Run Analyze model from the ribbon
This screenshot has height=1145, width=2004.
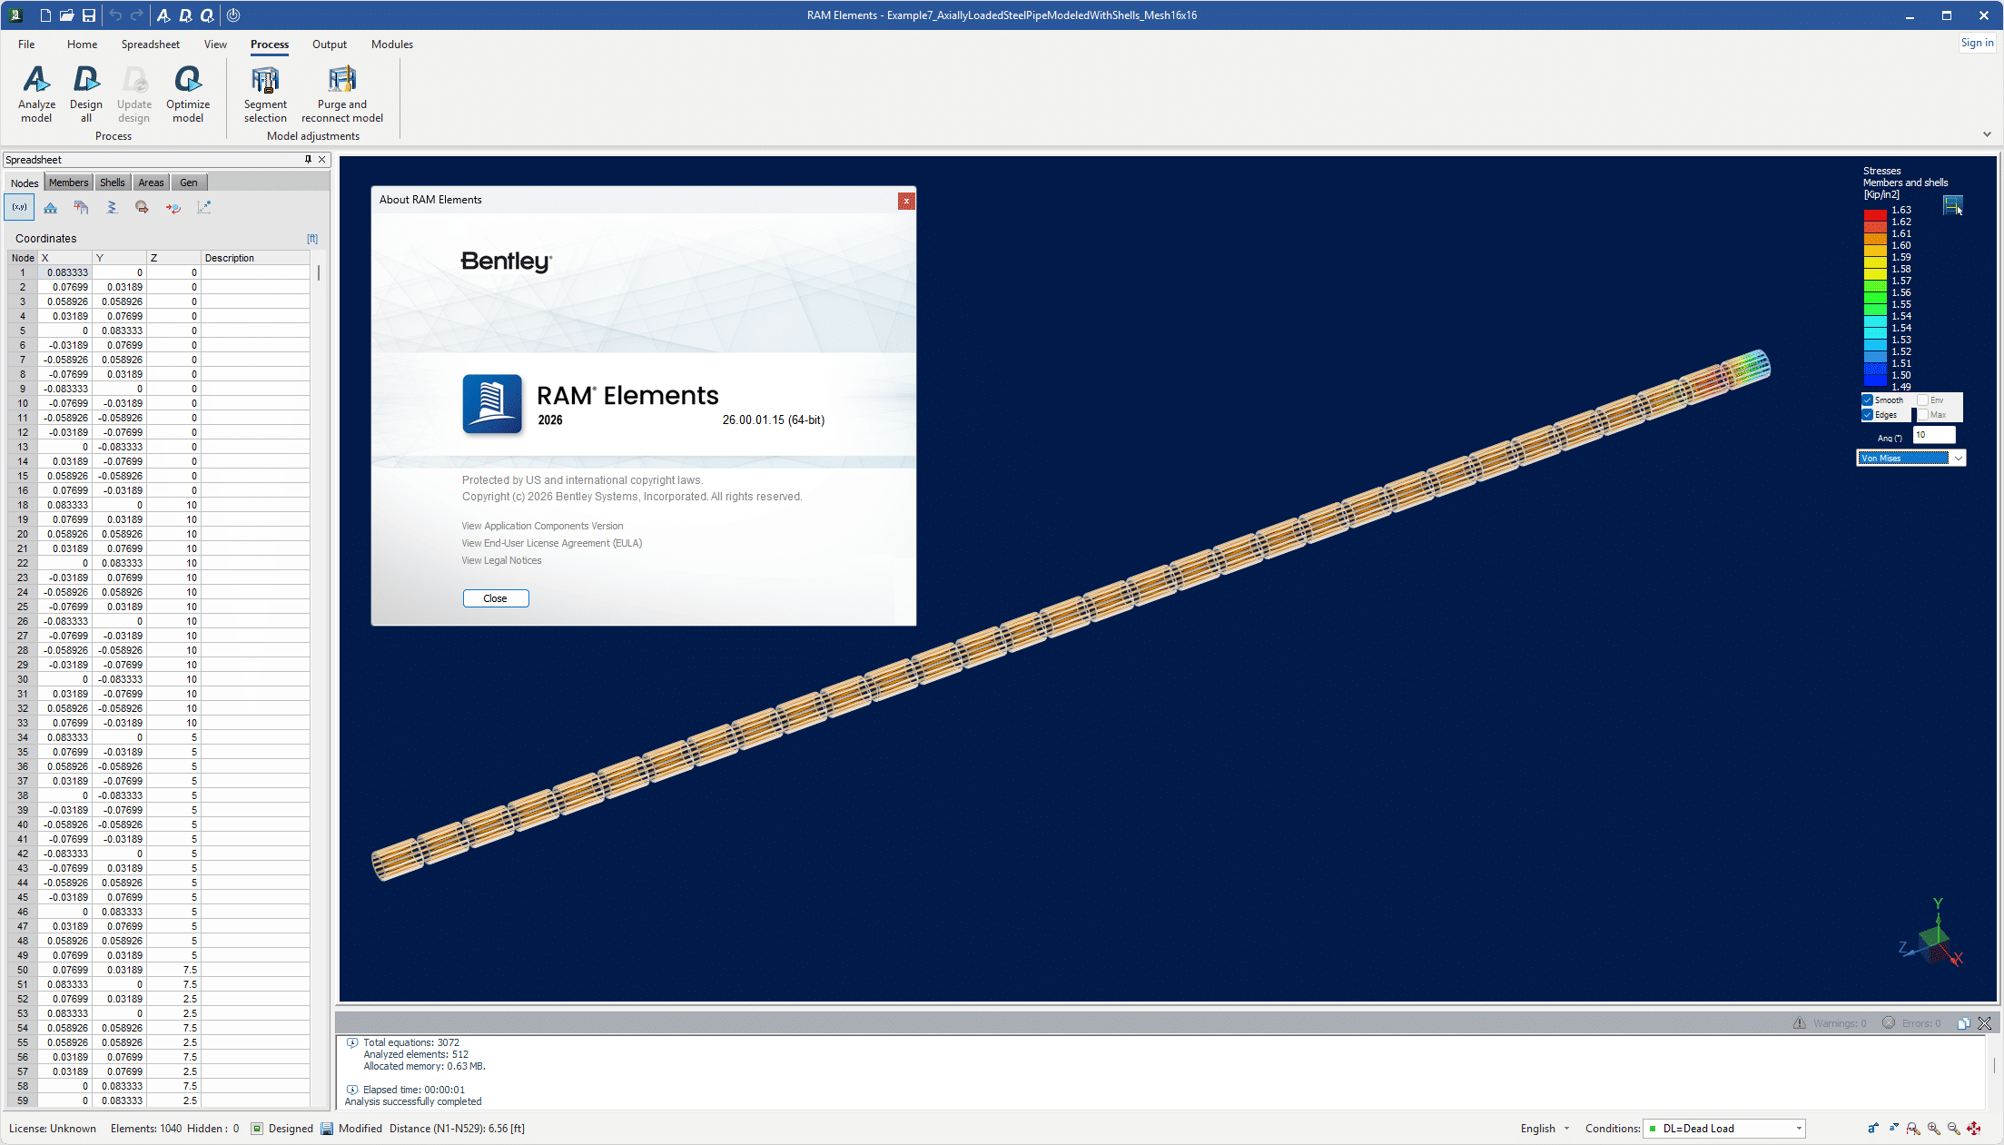pyautogui.click(x=36, y=94)
